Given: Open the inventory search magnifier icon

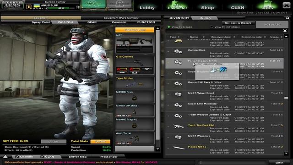Looking at the screenshot, I should point(288,18).
